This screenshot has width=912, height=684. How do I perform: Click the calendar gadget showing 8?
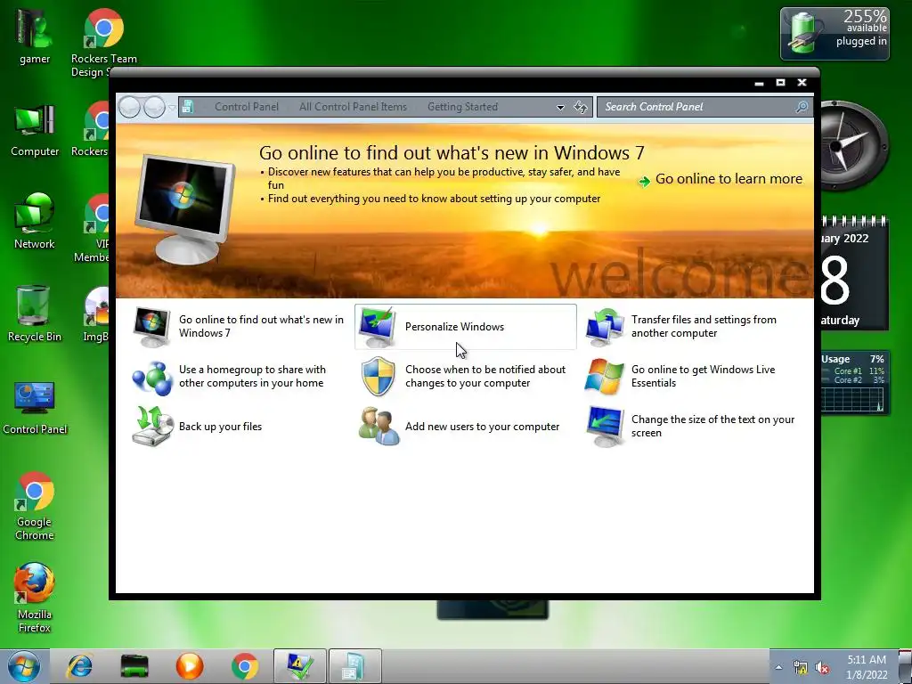854,273
